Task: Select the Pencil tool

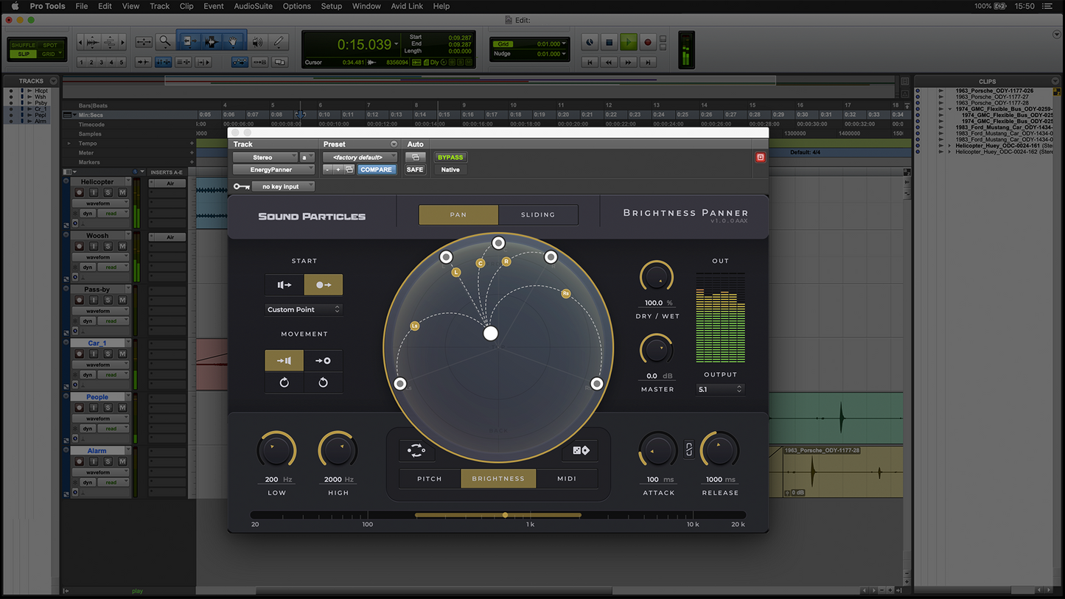Action: coord(279,41)
